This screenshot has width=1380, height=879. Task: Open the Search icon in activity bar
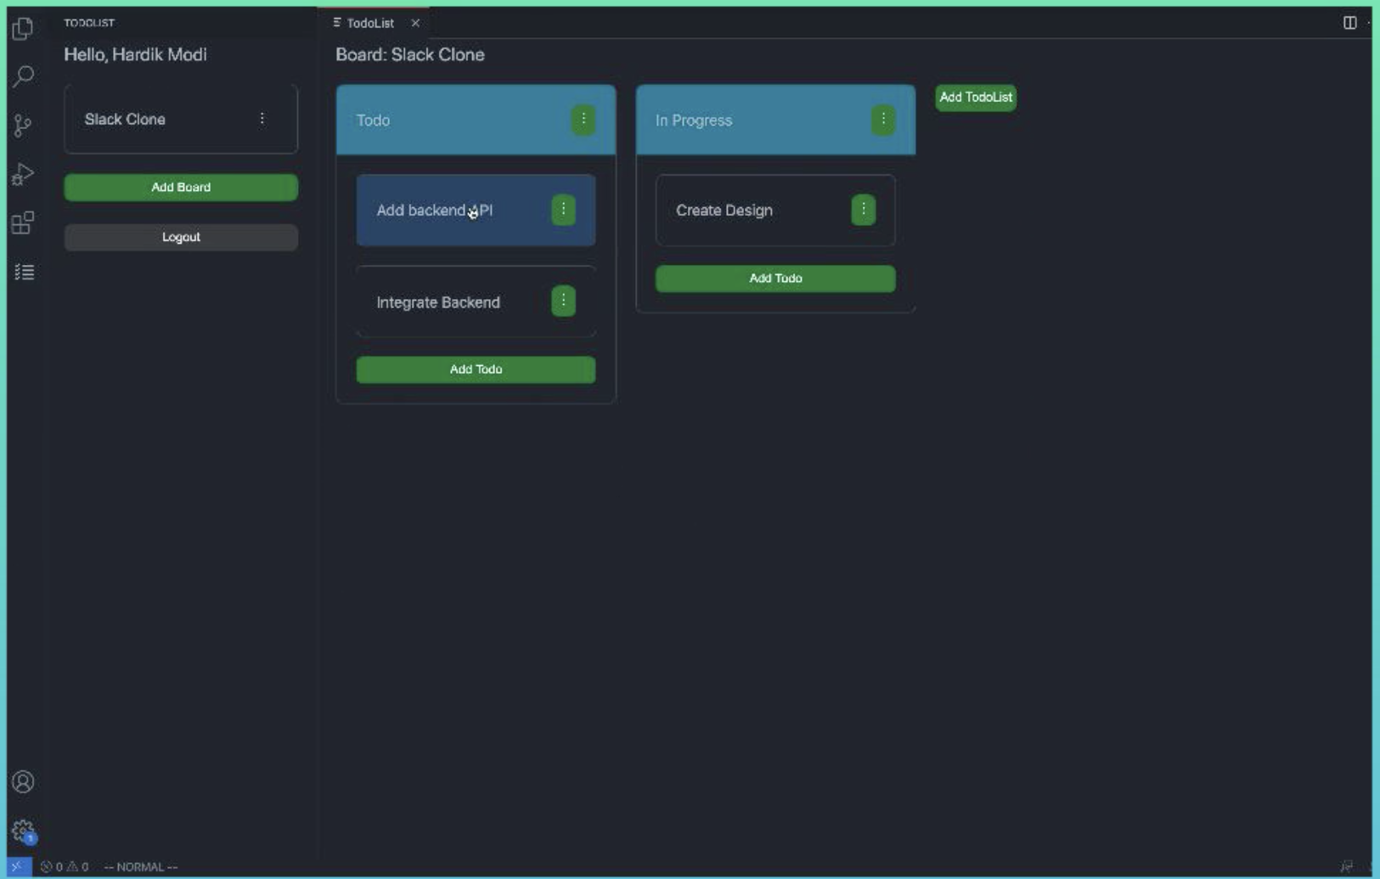pyautogui.click(x=23, y=76)
